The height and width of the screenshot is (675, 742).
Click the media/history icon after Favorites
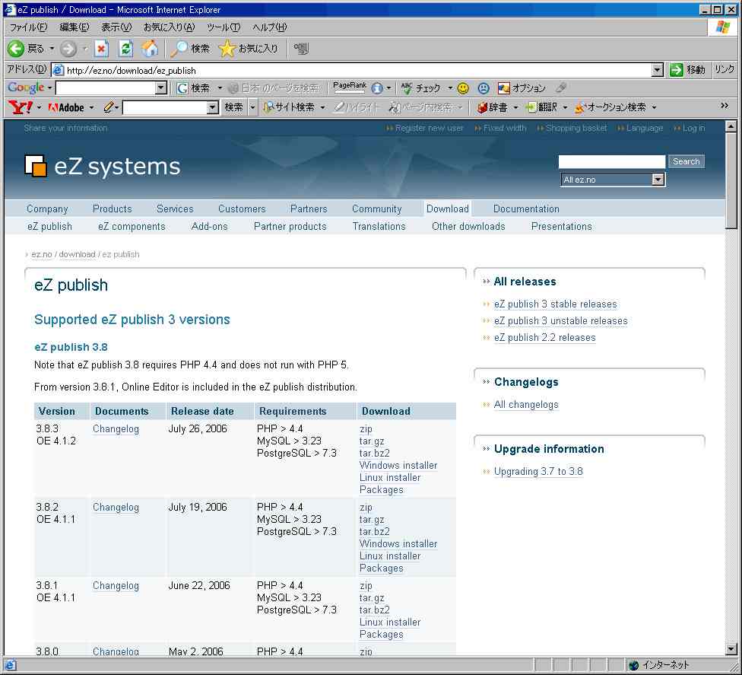click(301, 48)
